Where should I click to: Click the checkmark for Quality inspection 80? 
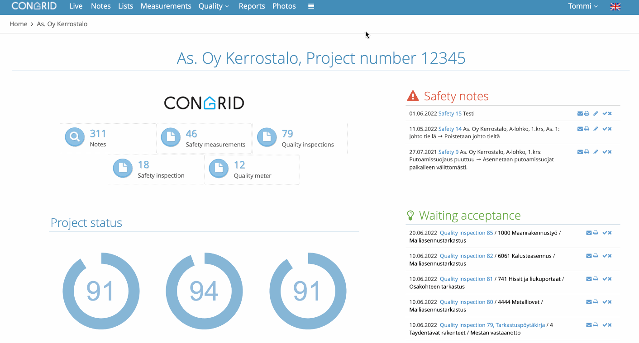click(605, 302)
